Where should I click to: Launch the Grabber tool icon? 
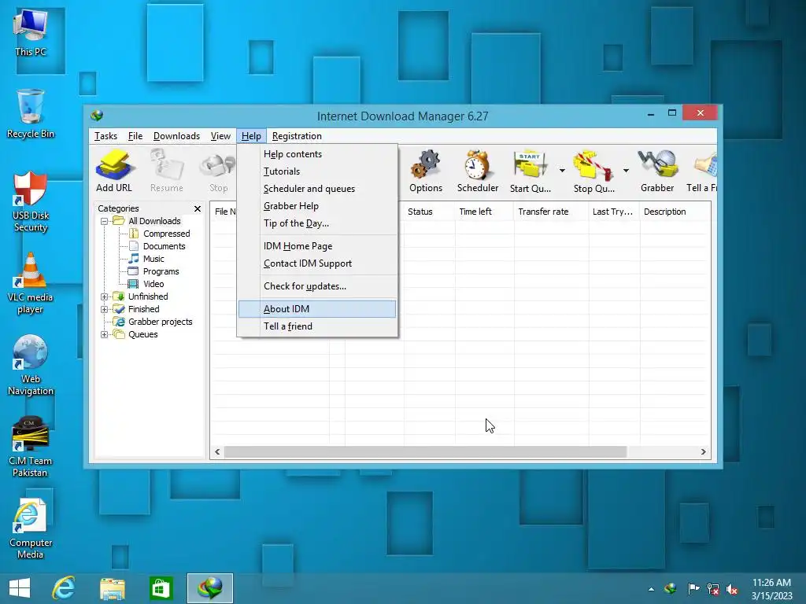[657, 171]
